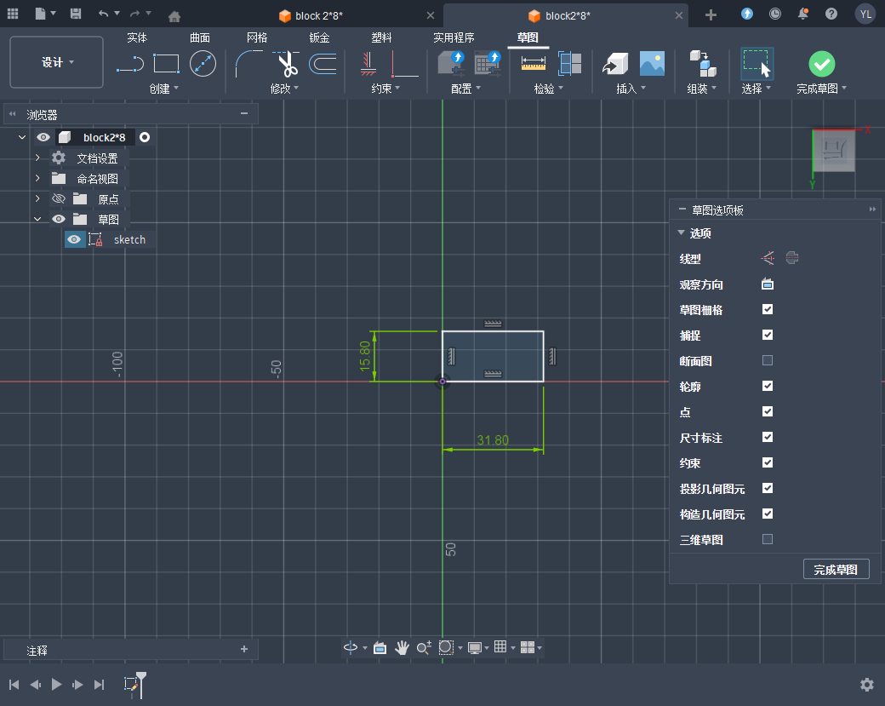Toggle the 轮廓 checkbox
This screenshot has height=706, width=885.
(x=768, y=386)
